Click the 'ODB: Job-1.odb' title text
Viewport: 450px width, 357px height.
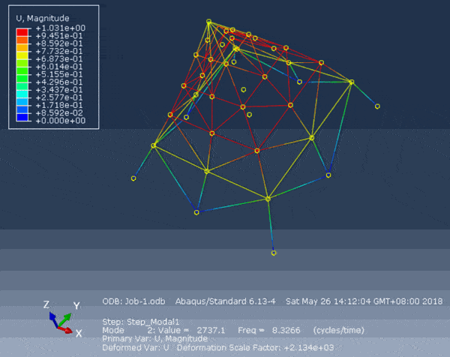click(133, 301)
